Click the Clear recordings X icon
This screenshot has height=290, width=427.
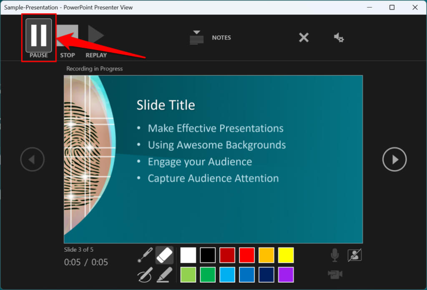304,37
